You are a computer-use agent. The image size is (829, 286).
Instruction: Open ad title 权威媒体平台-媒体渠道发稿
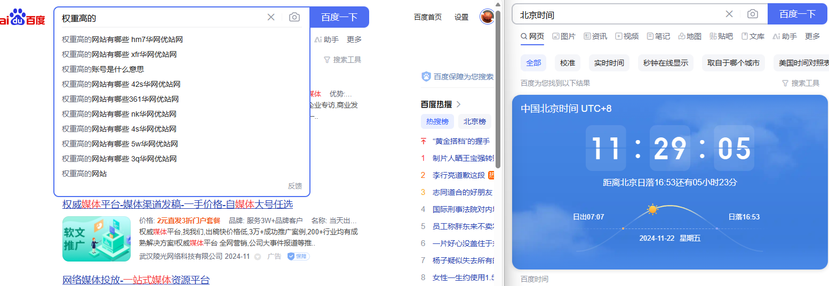point(178,205)
